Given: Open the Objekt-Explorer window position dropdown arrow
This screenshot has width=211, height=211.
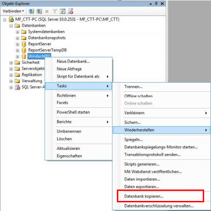Looking at the screenshot, I should click(151, 4).
